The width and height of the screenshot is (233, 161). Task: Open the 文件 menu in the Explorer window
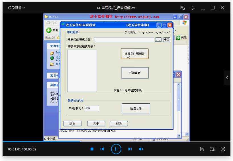(x=51, y=23)
